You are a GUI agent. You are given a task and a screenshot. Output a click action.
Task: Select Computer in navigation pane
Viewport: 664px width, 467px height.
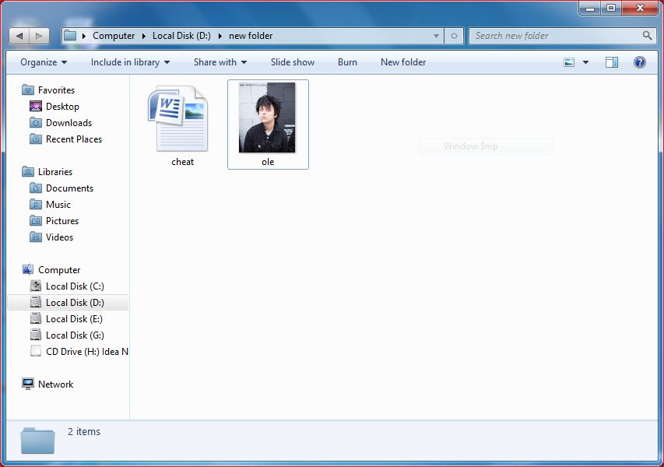tap(51, 270)
